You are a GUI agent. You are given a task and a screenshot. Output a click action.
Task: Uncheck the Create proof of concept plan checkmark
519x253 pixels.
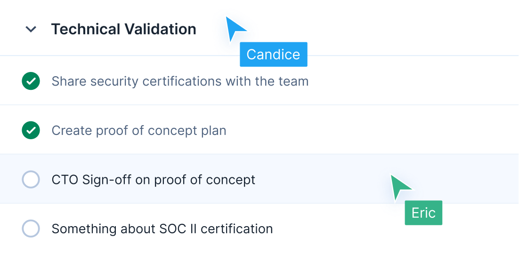pos(31,130)
